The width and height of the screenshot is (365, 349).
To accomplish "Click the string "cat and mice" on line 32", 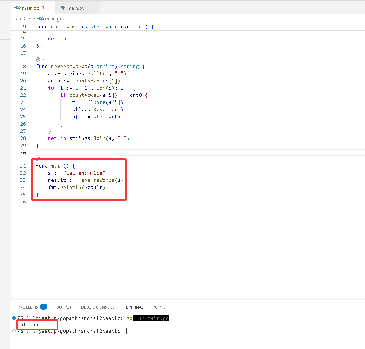I will 84,173.
